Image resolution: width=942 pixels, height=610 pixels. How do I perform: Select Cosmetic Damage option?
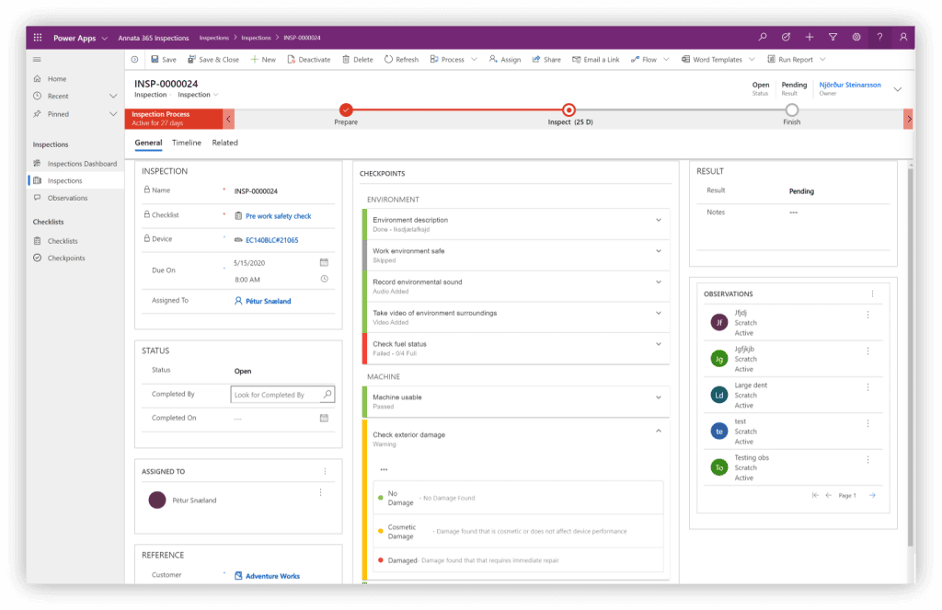point(518,531)
